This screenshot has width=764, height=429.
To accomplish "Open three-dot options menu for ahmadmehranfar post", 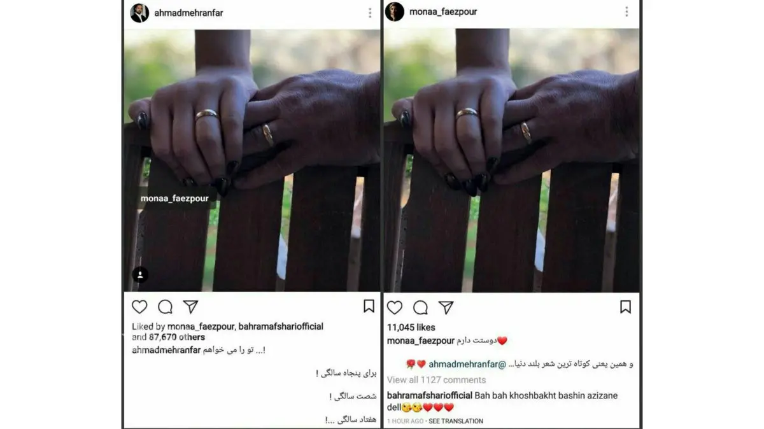I will (x=369, y=13).
